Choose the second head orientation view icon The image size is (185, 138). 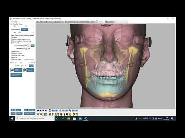pos(53,114)
